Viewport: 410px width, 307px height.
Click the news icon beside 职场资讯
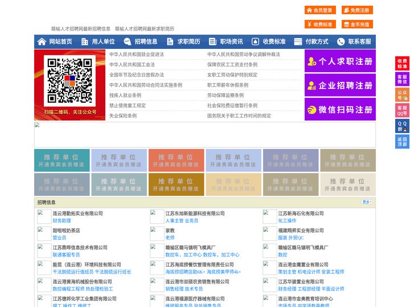point(212,42)
